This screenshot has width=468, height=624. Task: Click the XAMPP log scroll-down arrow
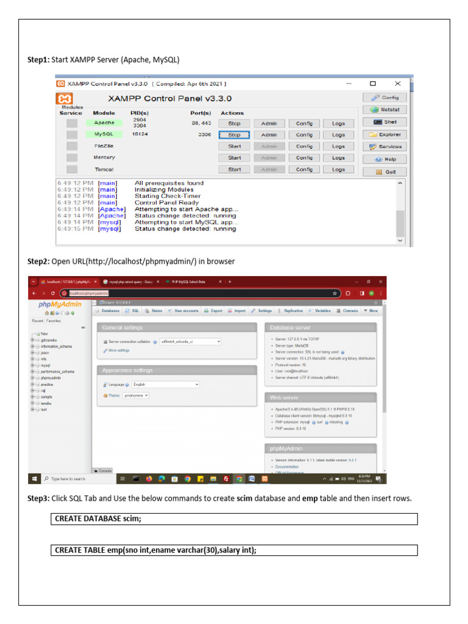coord(400,240)
